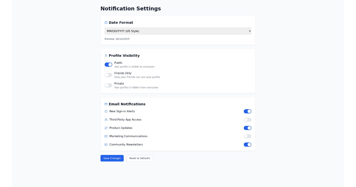
Task: Turn off New Sign-in Alerts notifications
Action: coord(247,111)
